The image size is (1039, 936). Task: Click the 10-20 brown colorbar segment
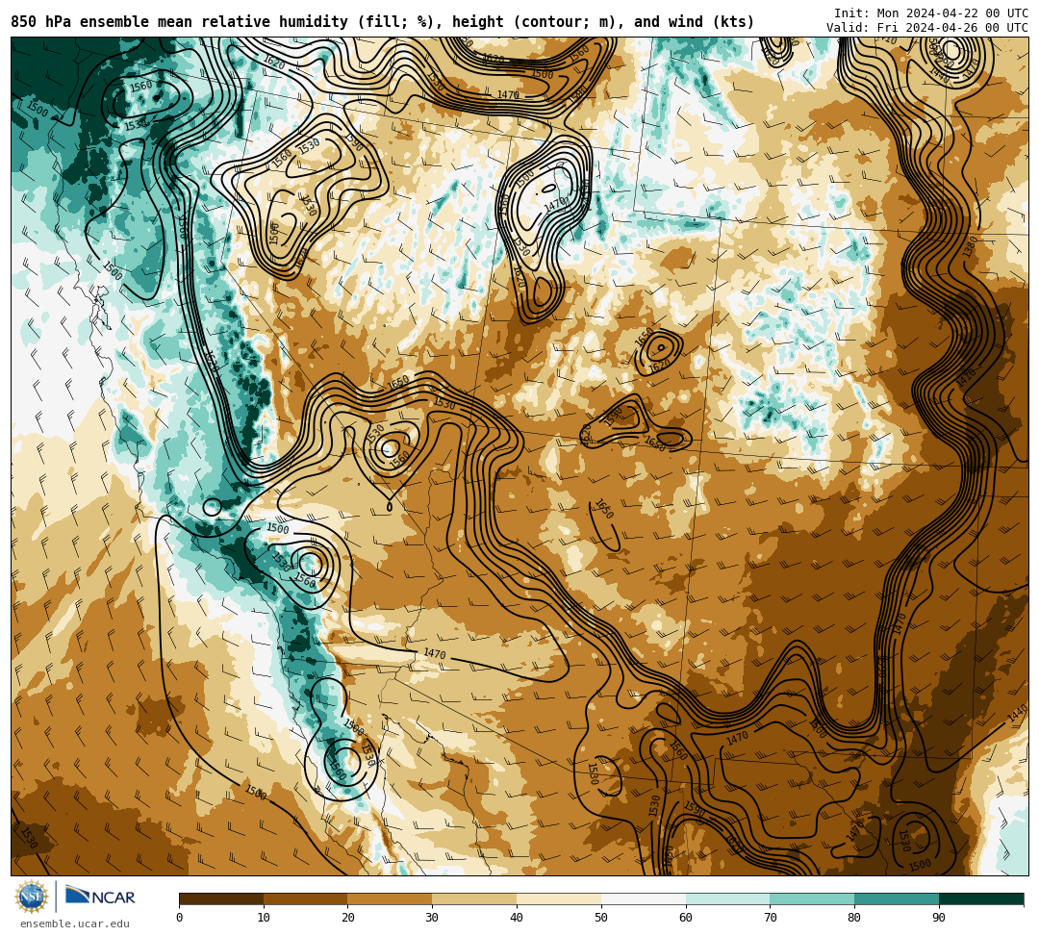click(306, 898)
